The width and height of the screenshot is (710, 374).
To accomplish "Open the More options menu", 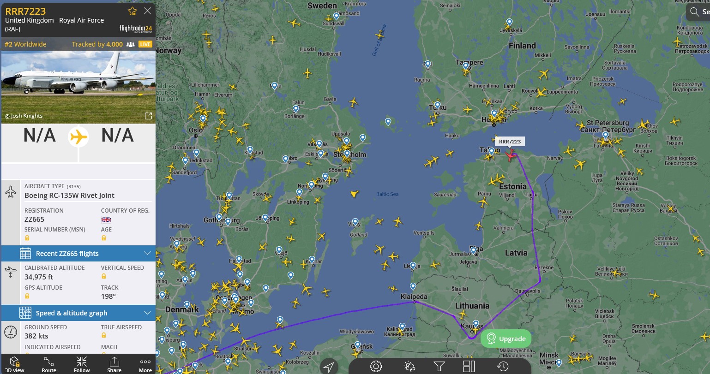I will [x=145, y=364].
